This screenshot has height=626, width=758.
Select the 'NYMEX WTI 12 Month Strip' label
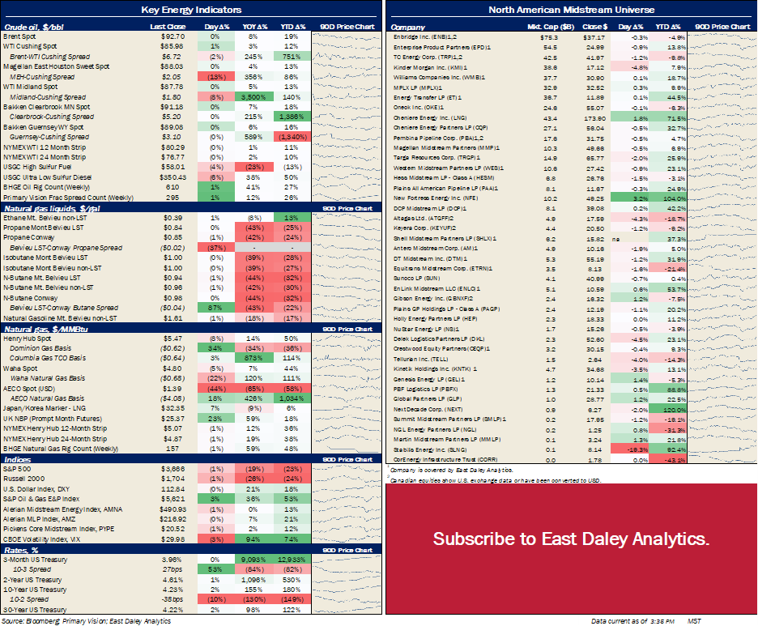click(45, 147)
